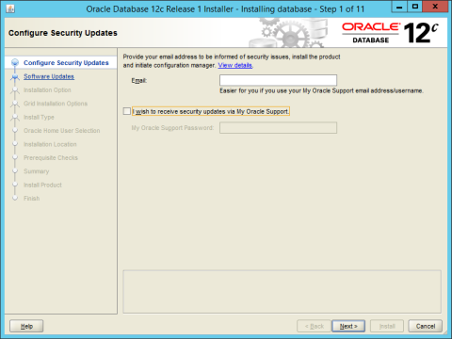
Task: Click the Finish step
Action: [32, 199]
